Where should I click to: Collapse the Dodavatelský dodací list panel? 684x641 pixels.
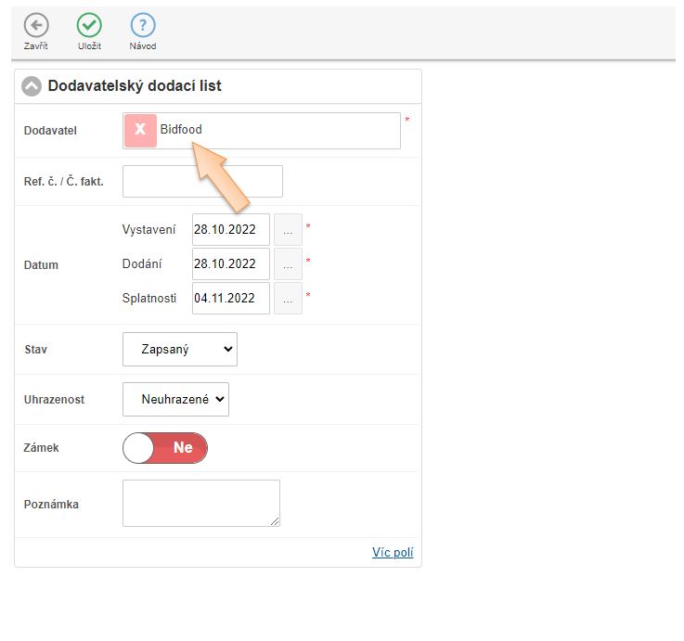(x=32, y=86)
